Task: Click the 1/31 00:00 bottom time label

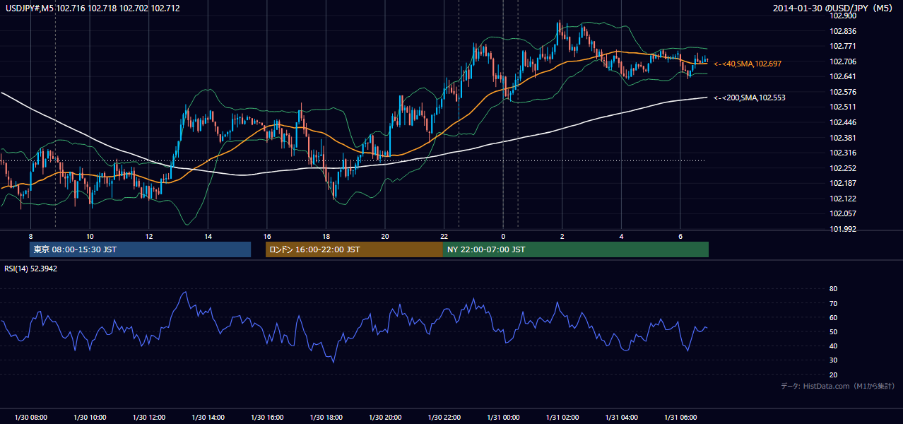Action: [x=503, y=417]
